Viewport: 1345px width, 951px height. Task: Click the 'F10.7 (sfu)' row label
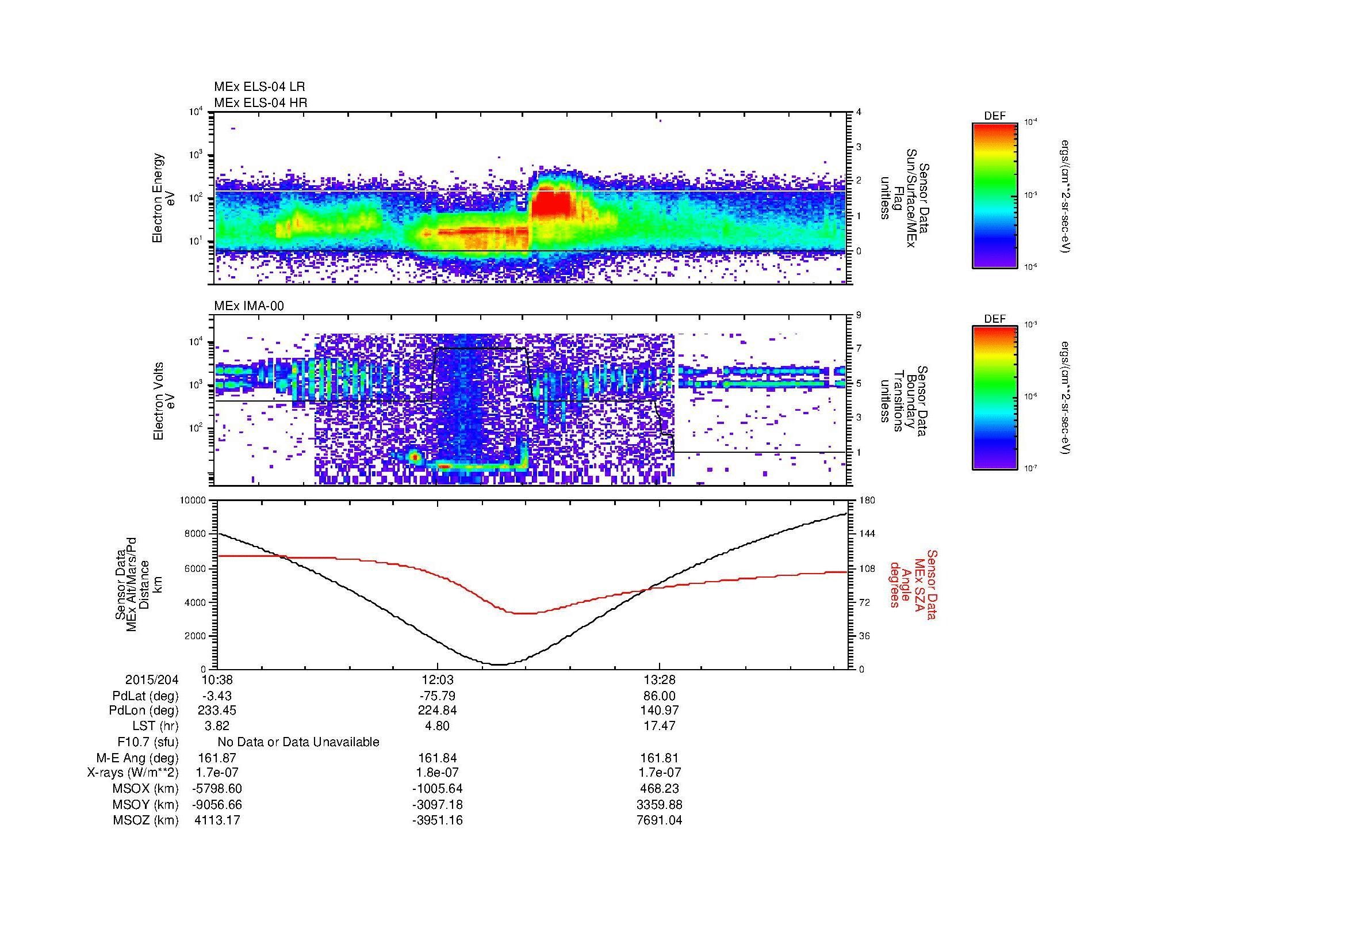[x=148, y=742]
